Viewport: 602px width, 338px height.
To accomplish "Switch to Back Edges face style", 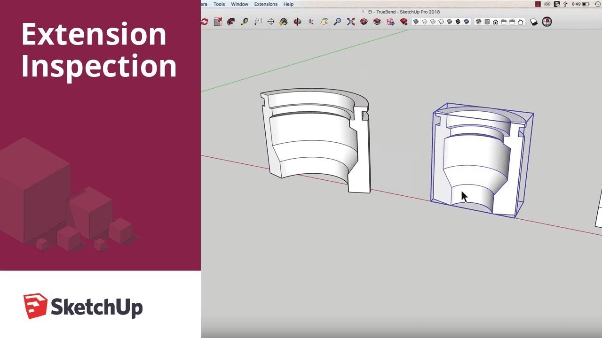I will (424, 22).
